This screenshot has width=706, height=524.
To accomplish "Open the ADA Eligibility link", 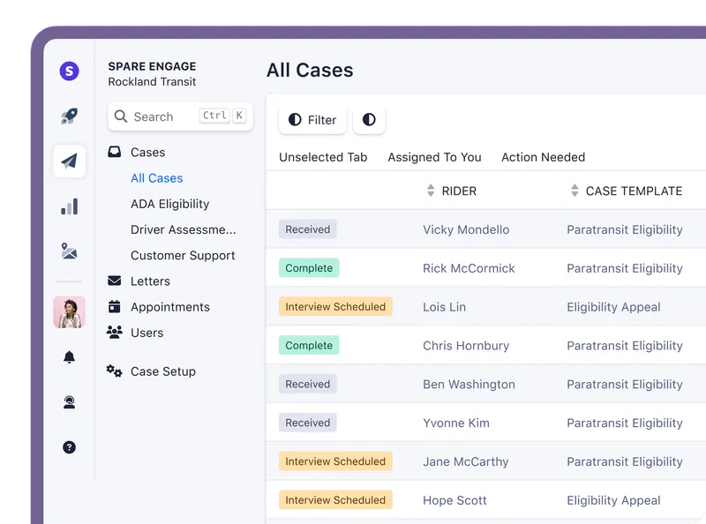I will click(x=169, y=204).
